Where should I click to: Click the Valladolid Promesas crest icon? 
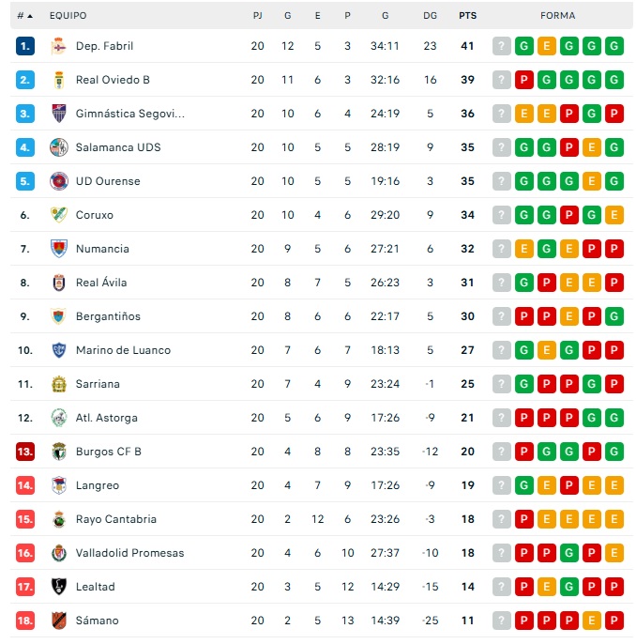(59, 553)
